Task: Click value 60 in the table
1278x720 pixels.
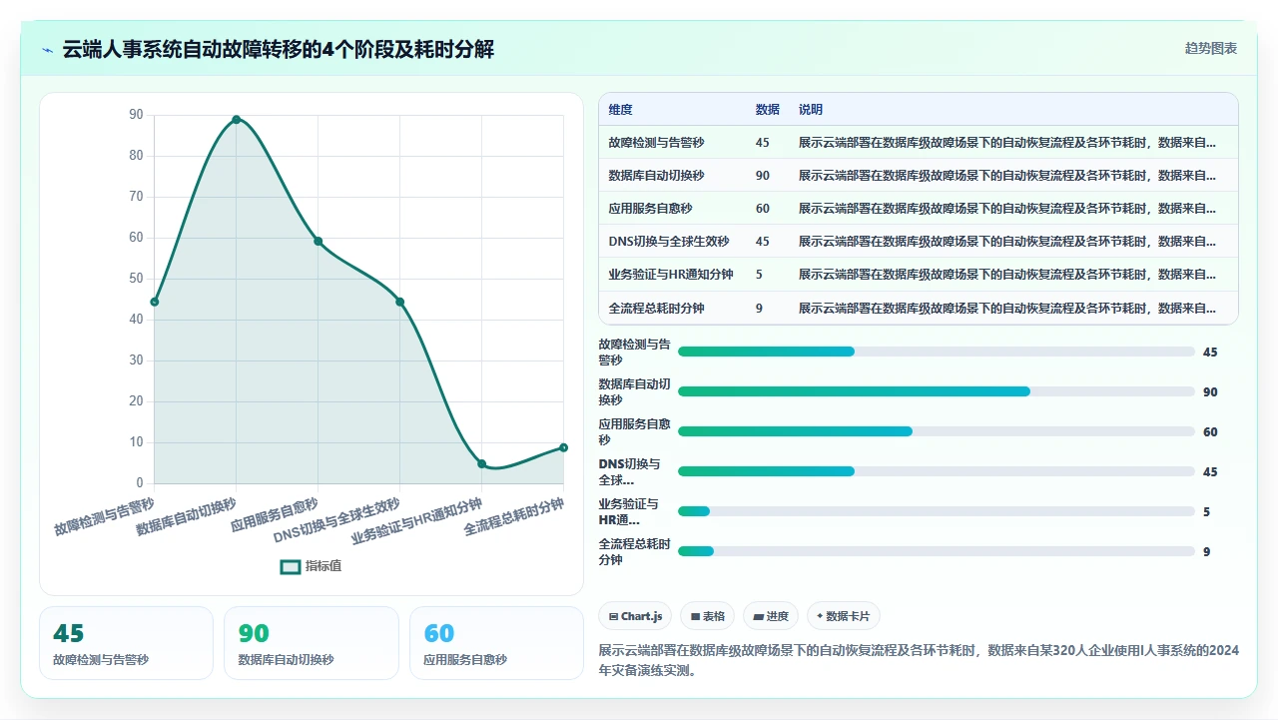Action: tap(763, 209)
